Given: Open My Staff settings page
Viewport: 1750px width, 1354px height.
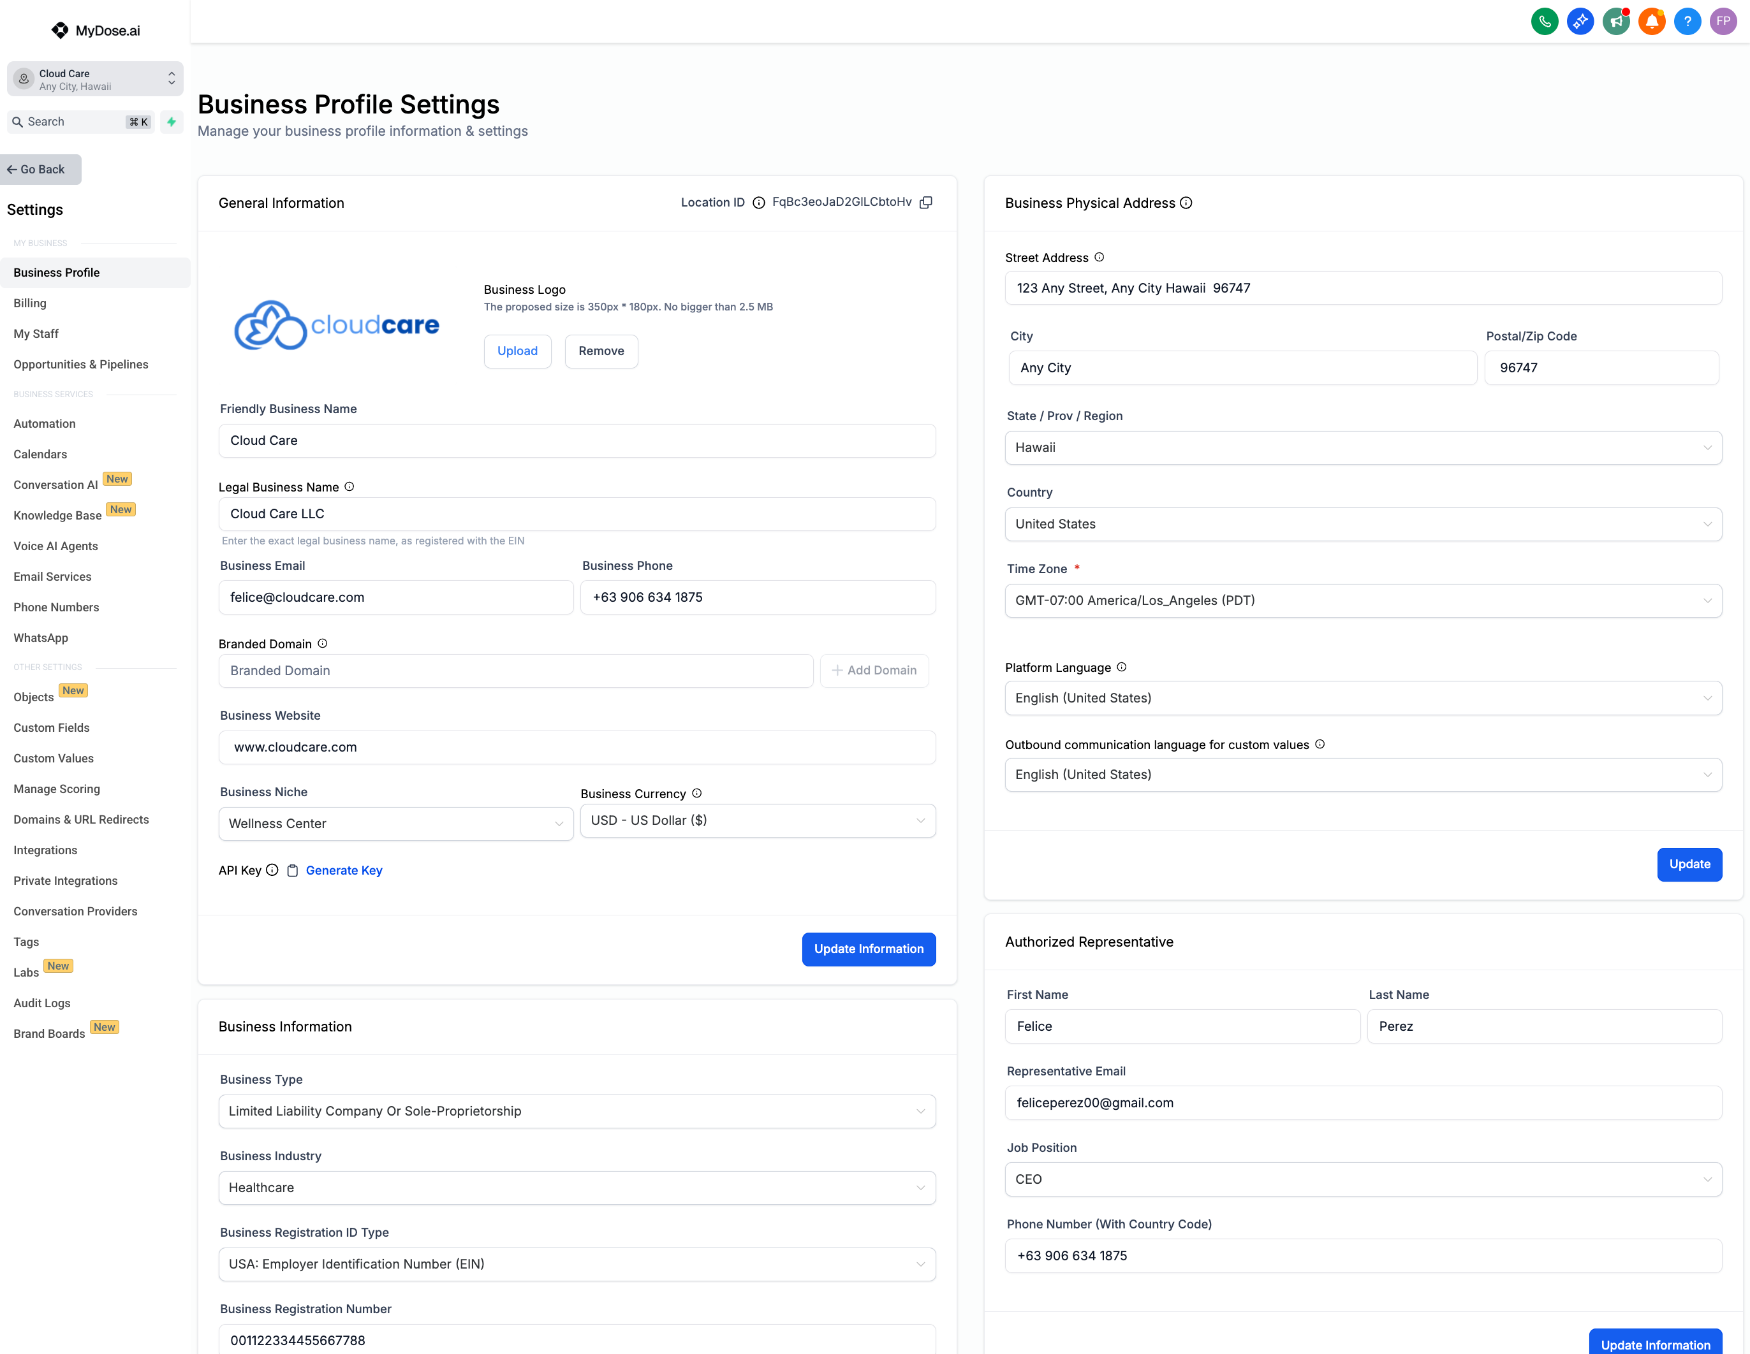Looking at the screenshot, I should (x=36, y=334).
